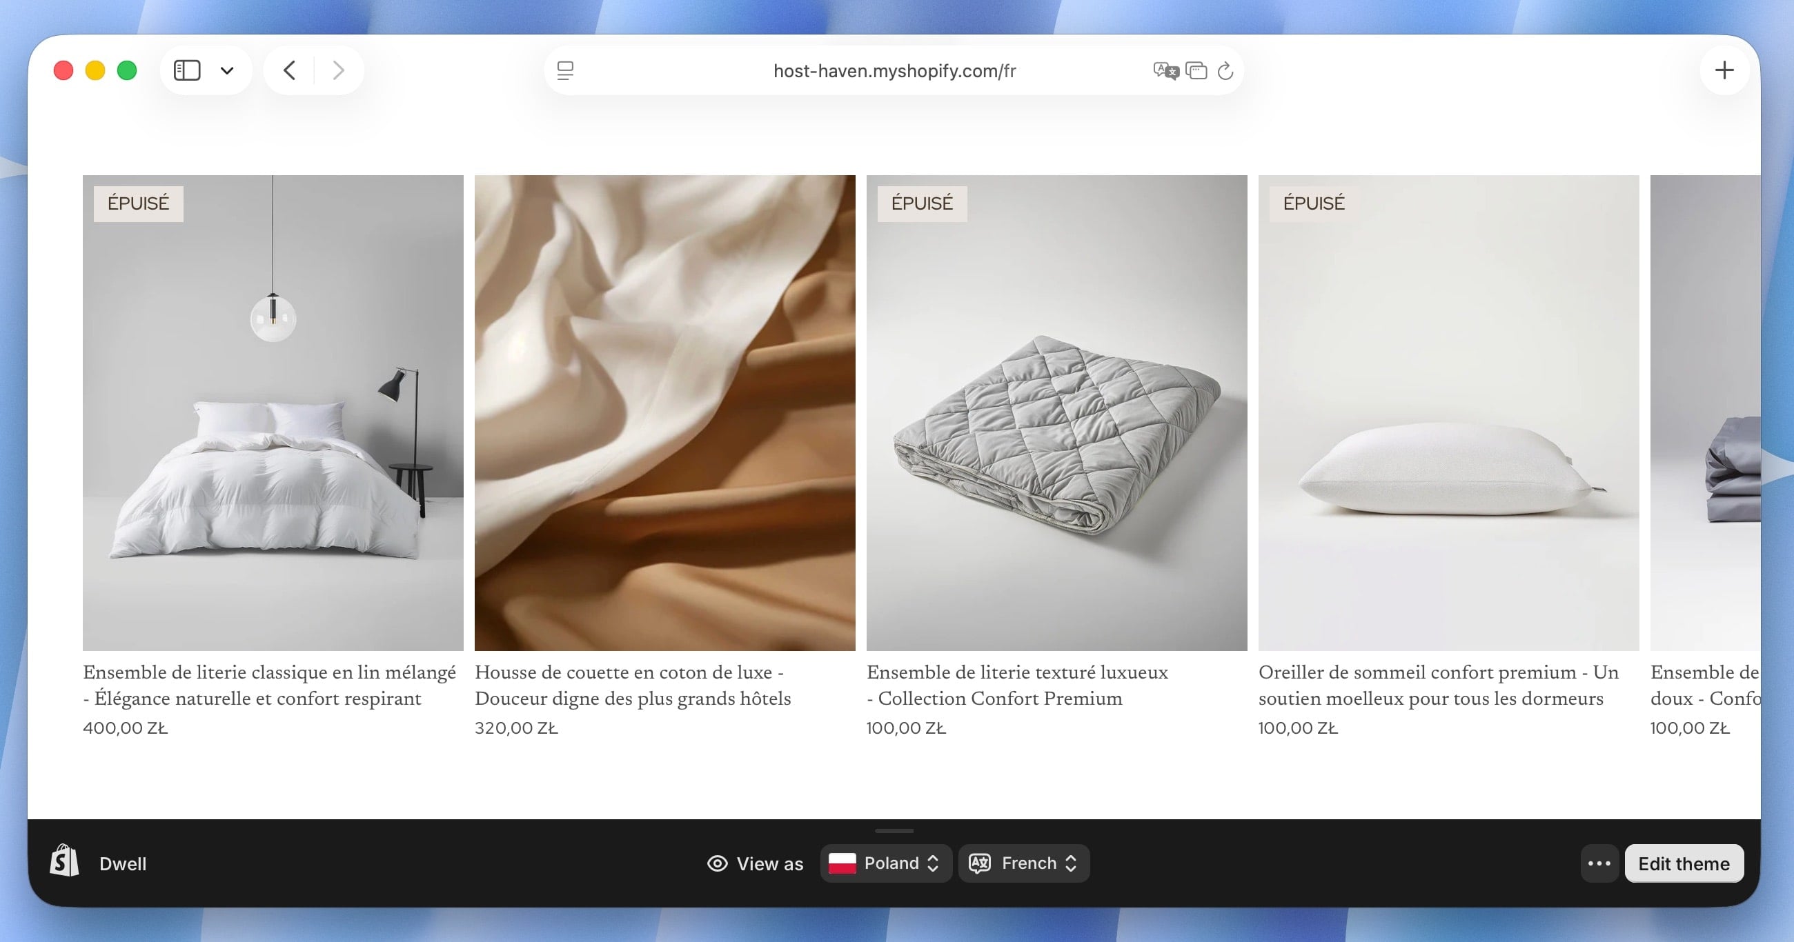Select the Dwell theme name label
Image resolution: width=1794 pixels, height=942 pixels.
tap(123, 863)
